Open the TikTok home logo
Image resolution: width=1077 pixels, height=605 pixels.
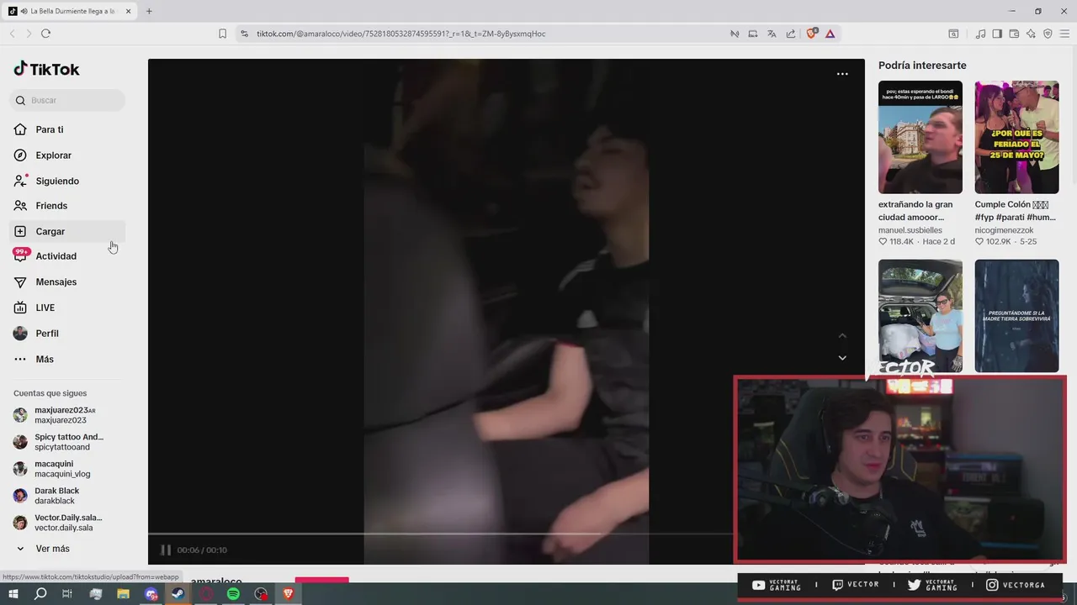click(46, 69)
